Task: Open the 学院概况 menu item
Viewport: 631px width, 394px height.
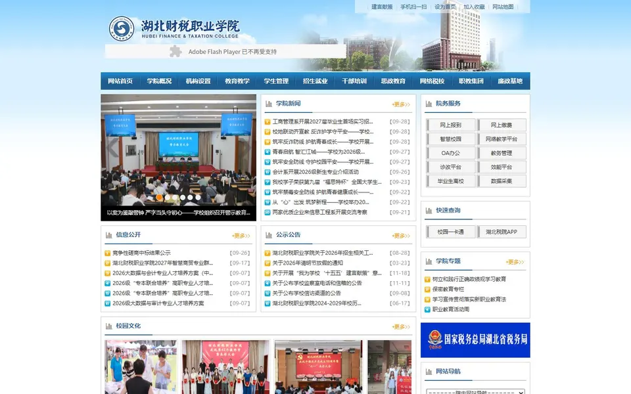Action: point(159,81)
